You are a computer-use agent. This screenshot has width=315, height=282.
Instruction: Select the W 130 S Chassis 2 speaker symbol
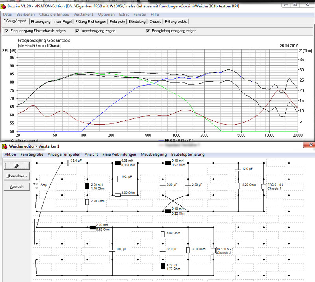[x=213, y=250]
